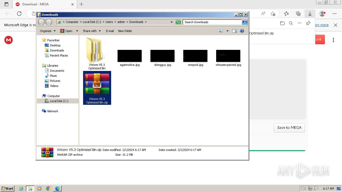
Task: Open the Organize menu
Action: pyautogui.click(x=48, y=31)
